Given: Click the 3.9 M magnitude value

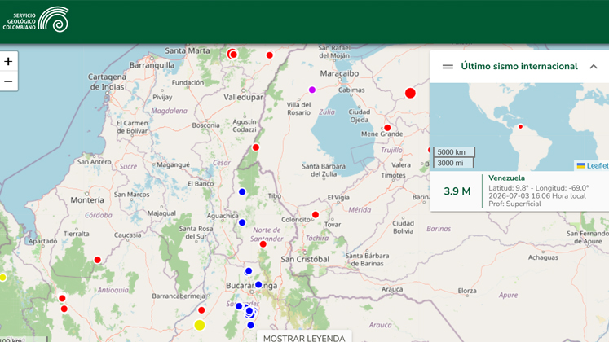Looking at the screenshot, I should point(457,191).
